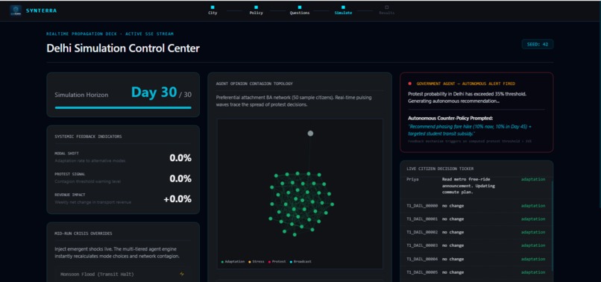Click the red alert indicator dot
The width and height of the screenshot is (601, 282).
tap(409, 84)
